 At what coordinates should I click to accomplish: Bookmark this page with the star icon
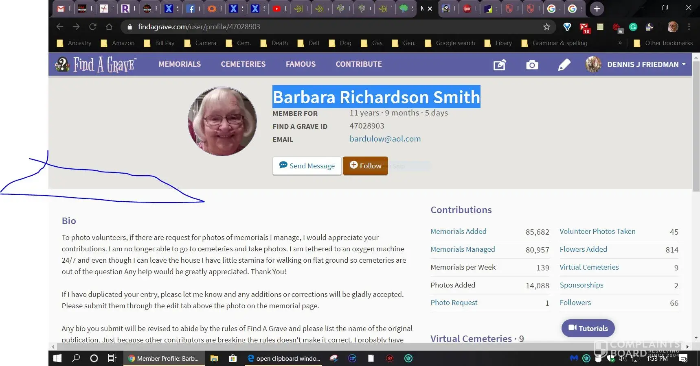[546, 27]
